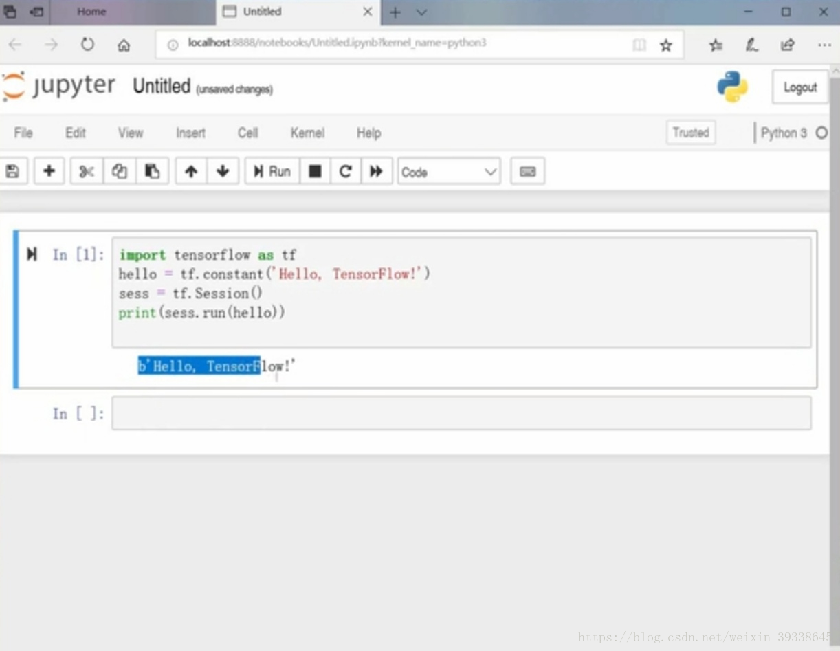This screenshot has width=840, height=651.
Task: Restart and run all fast-forward icon
Action: coord(376,172)
